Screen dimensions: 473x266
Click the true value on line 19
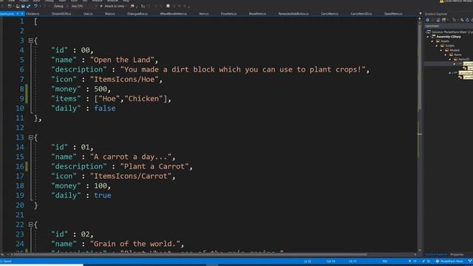coord(103,195)
